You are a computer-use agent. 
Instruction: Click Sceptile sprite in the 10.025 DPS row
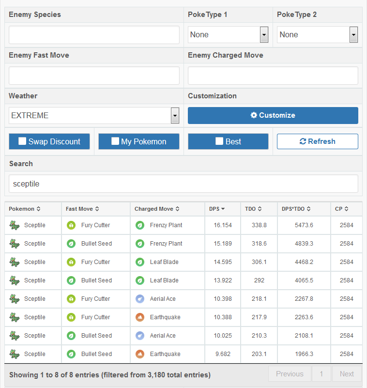click(x=15, y=336)
